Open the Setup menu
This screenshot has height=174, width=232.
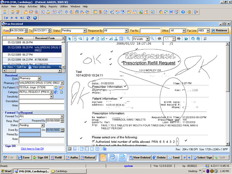tap(22, 7)
